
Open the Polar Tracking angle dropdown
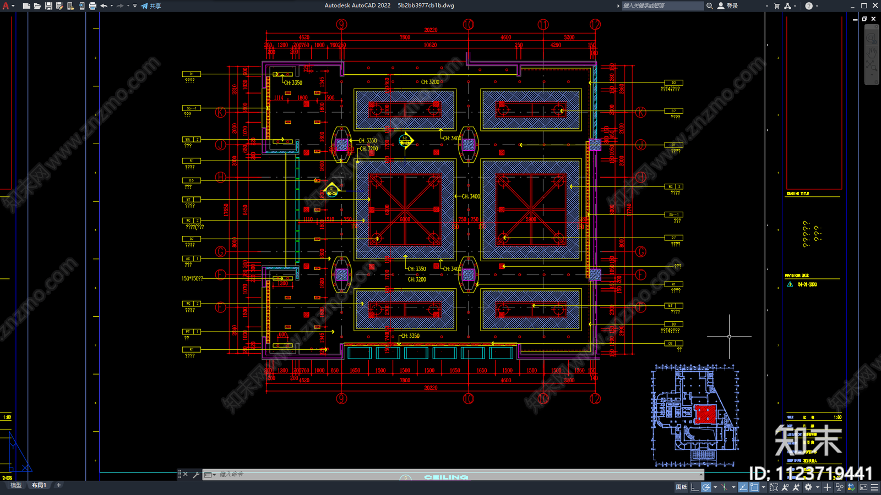coord(715,487)
